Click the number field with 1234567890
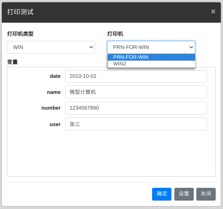Image resolution: width=223 pixels, height=209 pixels. [x=136, y=108]
